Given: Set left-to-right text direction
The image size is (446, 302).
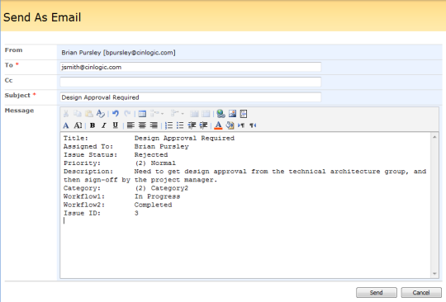Looking at the screenshot, I should [x=241, y=125].
